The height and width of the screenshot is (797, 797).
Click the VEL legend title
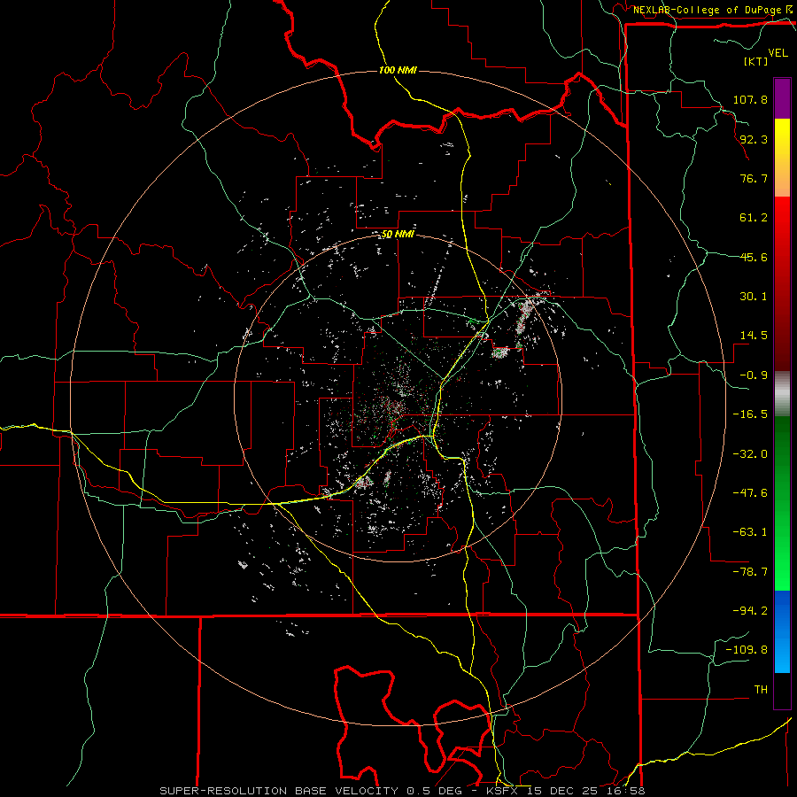[778, 53]
